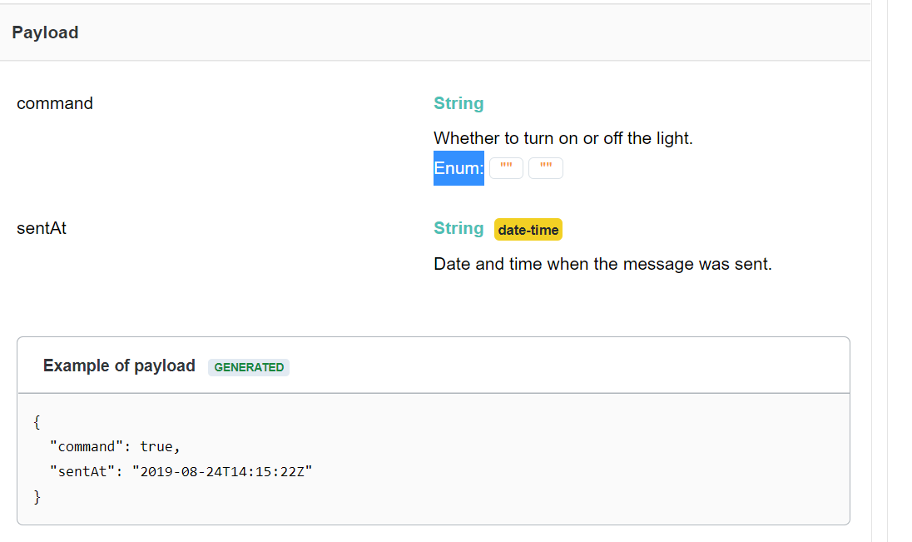Click the Example of payload heading
Image resolution: width=912 pixels, height=542 pixels.
[119, 365]
